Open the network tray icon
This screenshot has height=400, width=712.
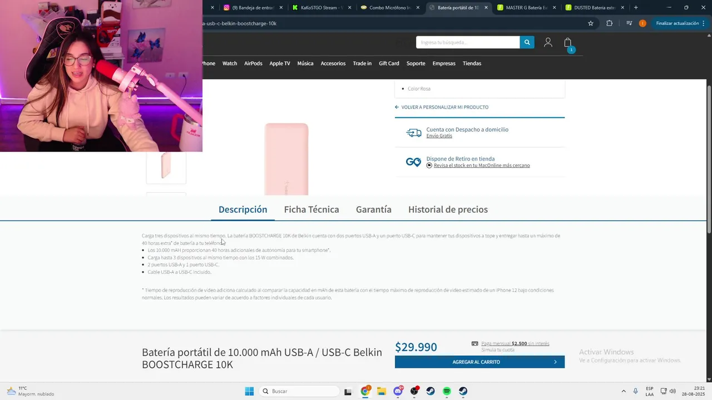[663, 391]
